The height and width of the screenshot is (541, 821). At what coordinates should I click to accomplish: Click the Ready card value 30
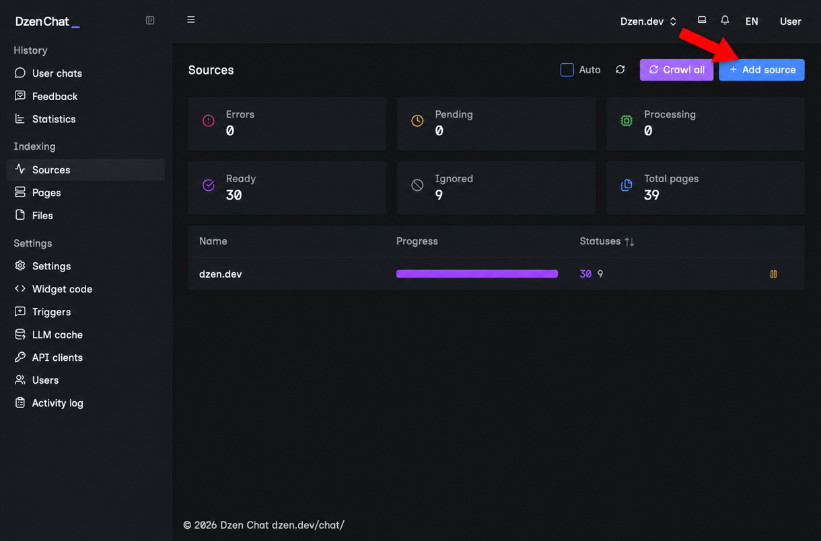coord(234,196)
